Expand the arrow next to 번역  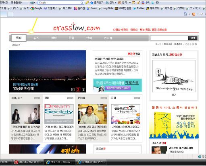[130, 2]
